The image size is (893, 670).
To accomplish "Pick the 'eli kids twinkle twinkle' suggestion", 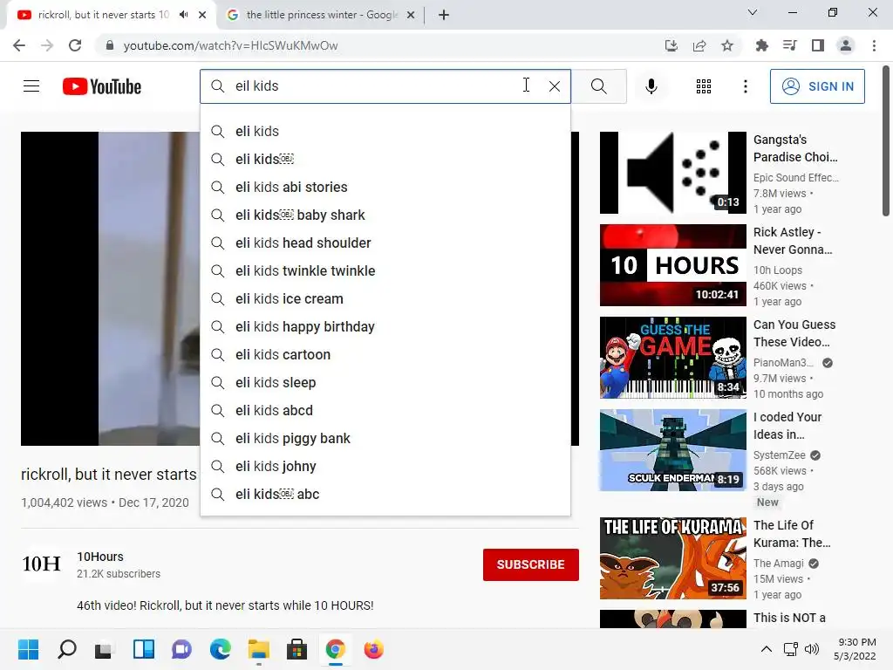I will [x=385, y=270].
